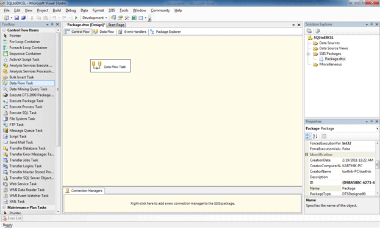Select the Sequence Container item

click(x=25, y=54)
